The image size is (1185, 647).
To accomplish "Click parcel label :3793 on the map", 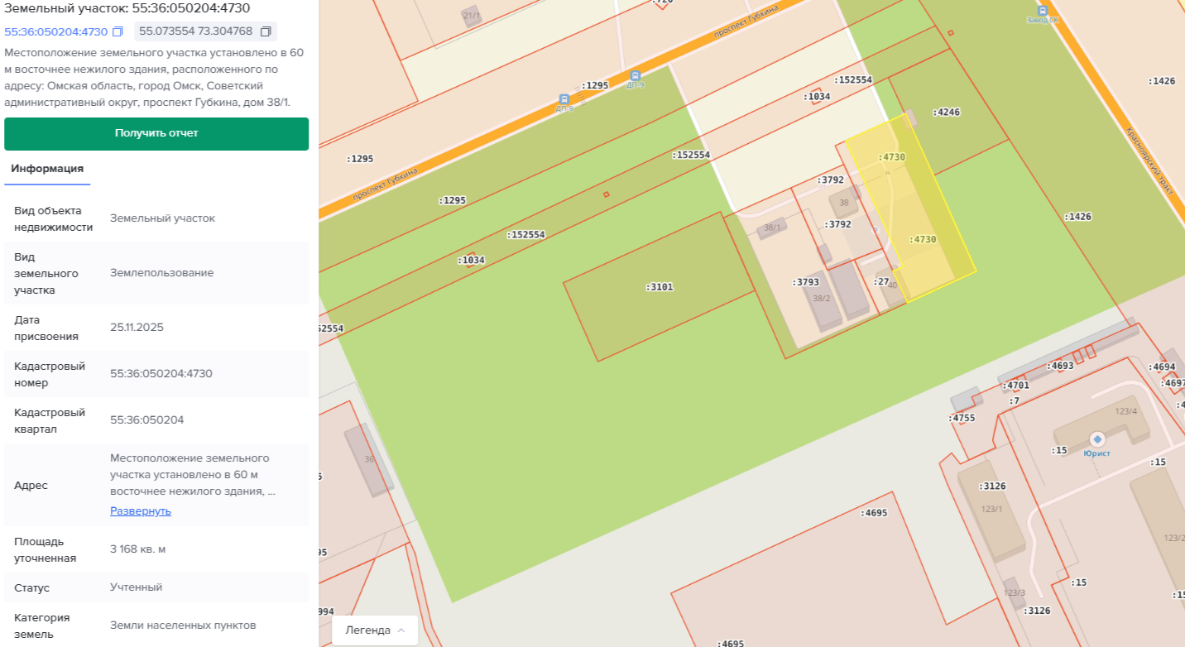I will [x=805, y=282].
